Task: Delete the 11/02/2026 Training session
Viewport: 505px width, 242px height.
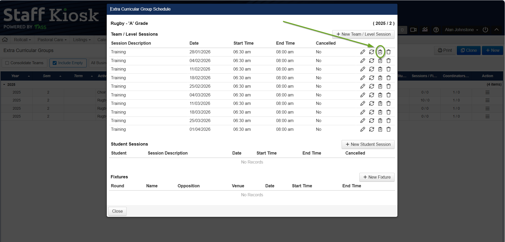Action: coord(388,69)
